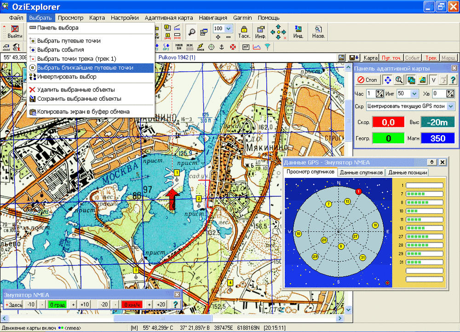Click the -20 speed button

coord(104,305)
